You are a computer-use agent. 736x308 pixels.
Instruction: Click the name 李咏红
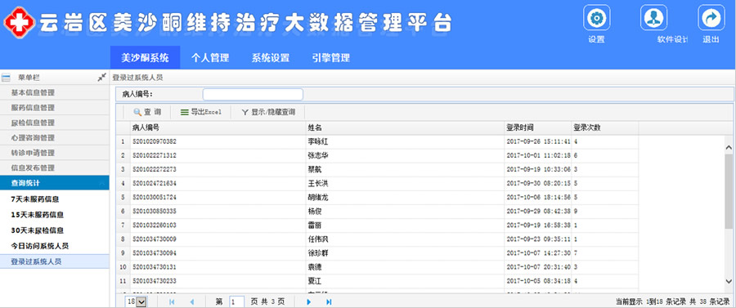(318, 141)
